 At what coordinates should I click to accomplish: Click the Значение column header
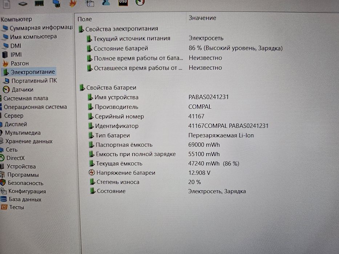(202, 18)
